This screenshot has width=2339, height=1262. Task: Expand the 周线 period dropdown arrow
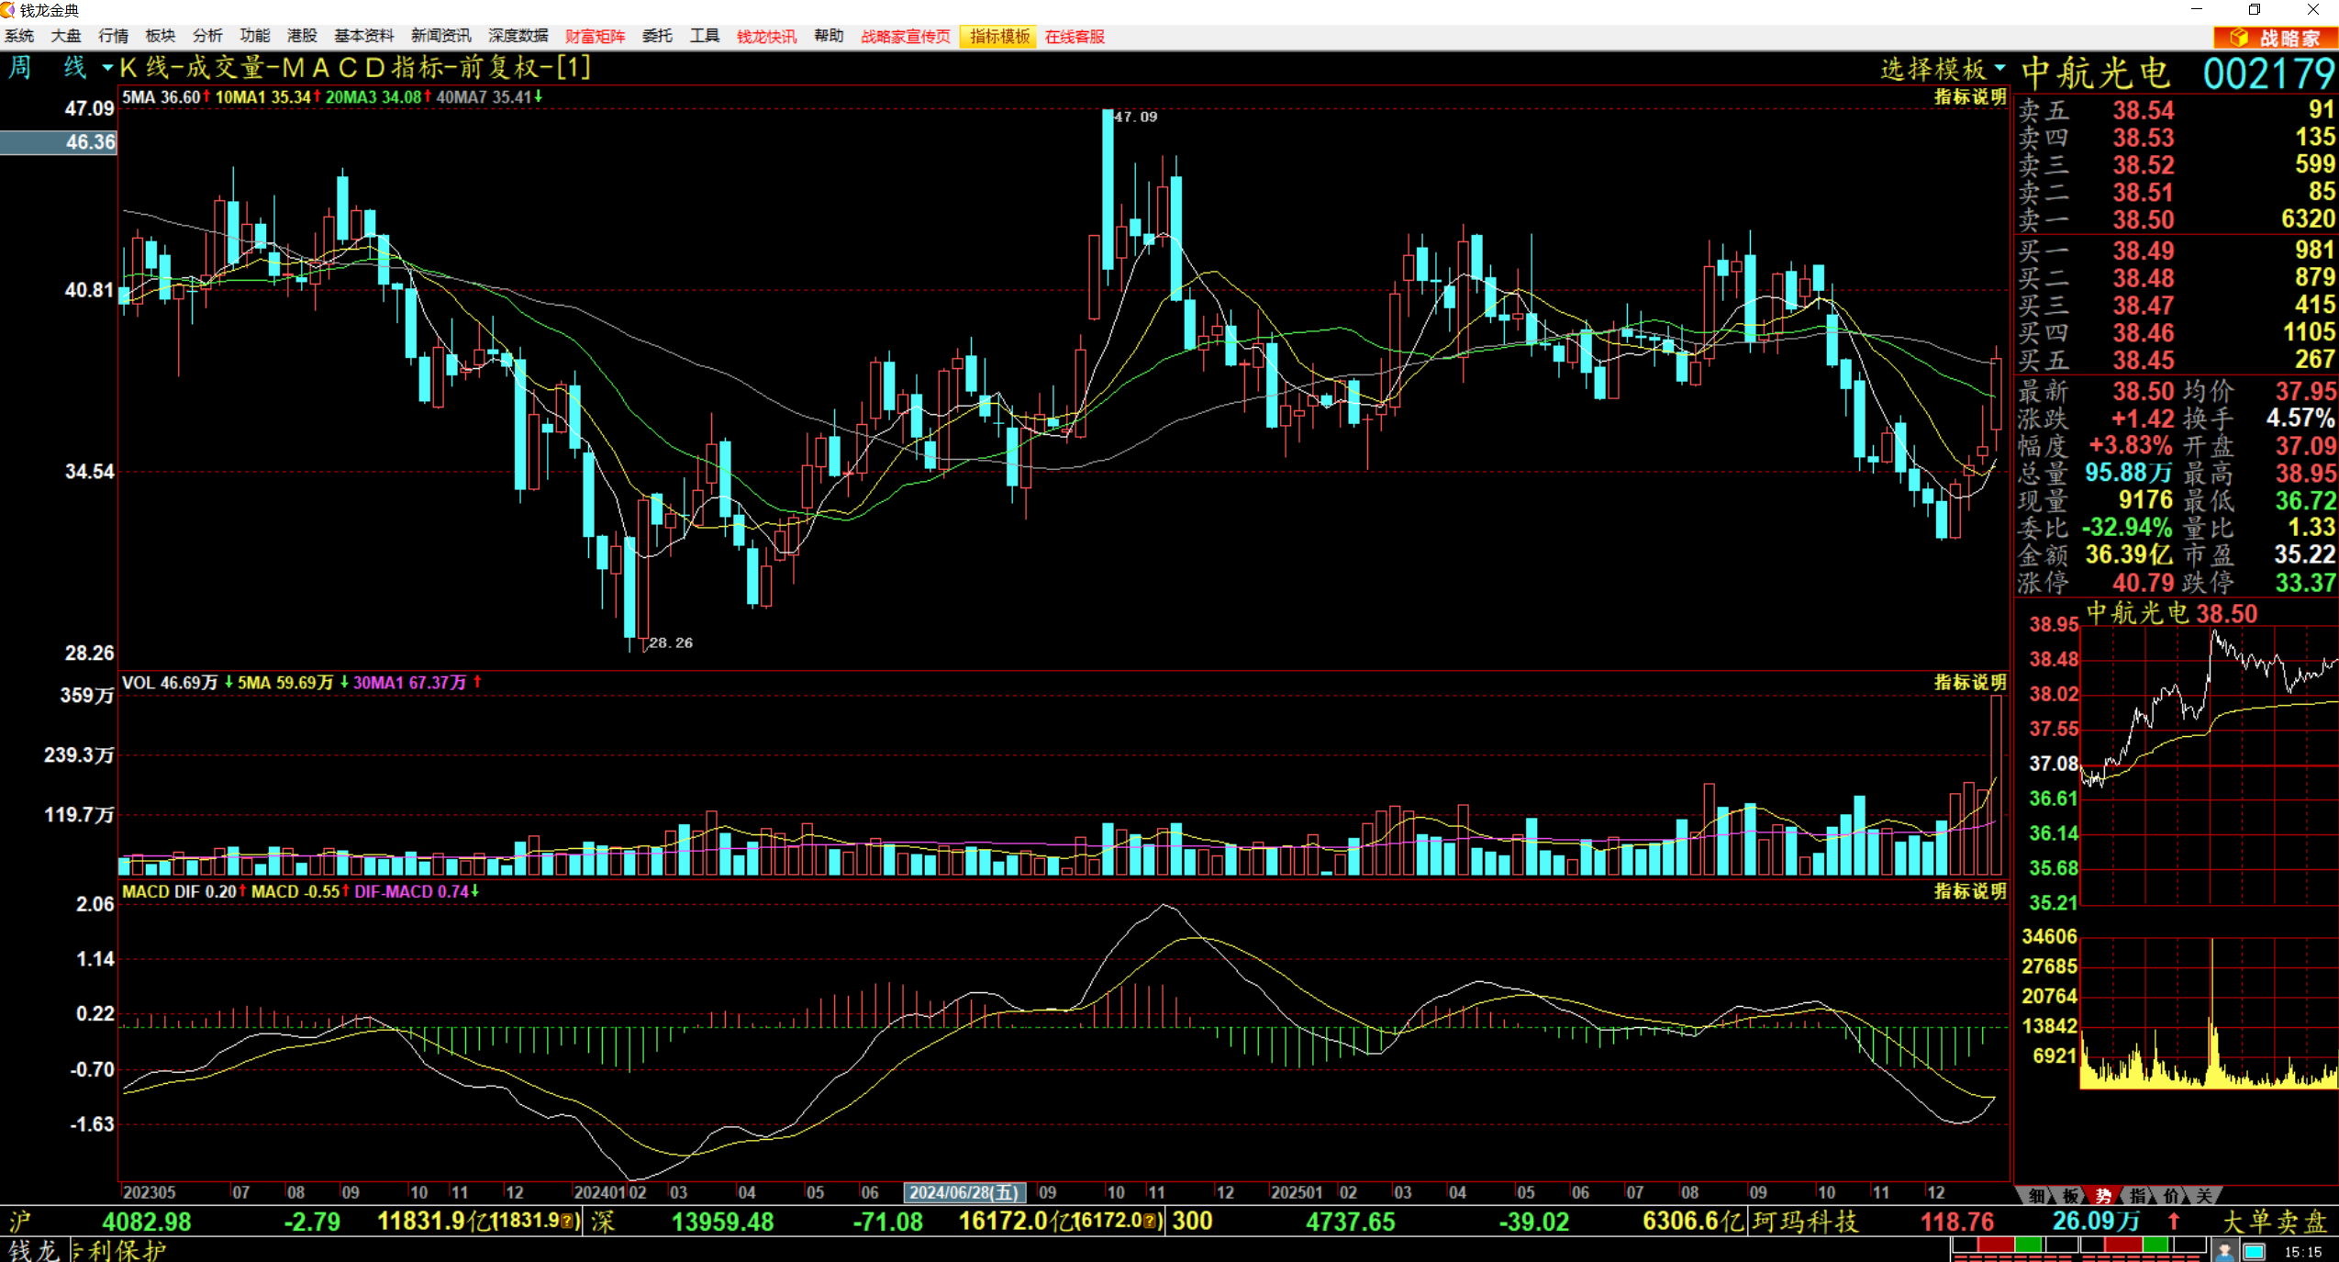(x=107, y=68)
